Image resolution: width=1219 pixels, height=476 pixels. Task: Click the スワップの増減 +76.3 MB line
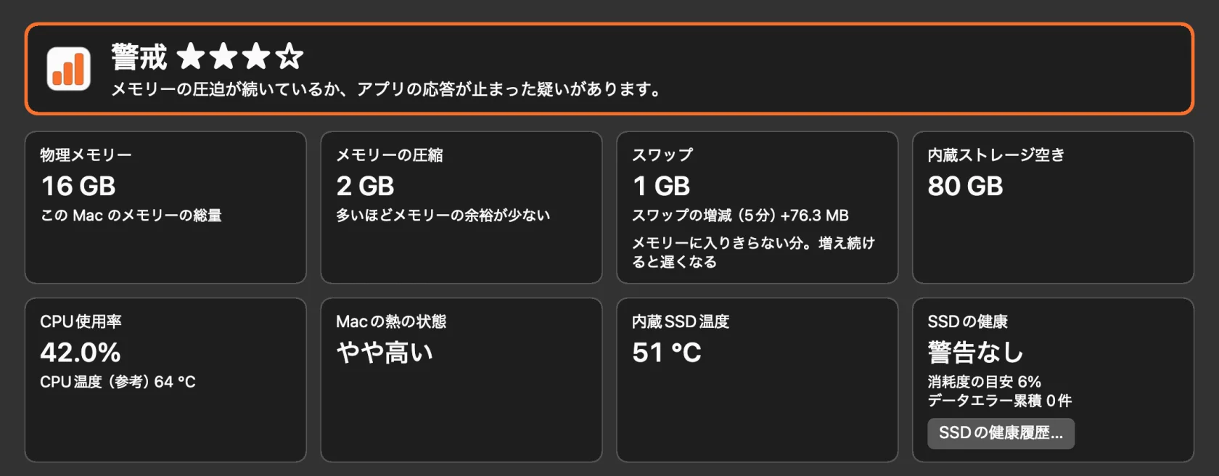click(740, 216)
